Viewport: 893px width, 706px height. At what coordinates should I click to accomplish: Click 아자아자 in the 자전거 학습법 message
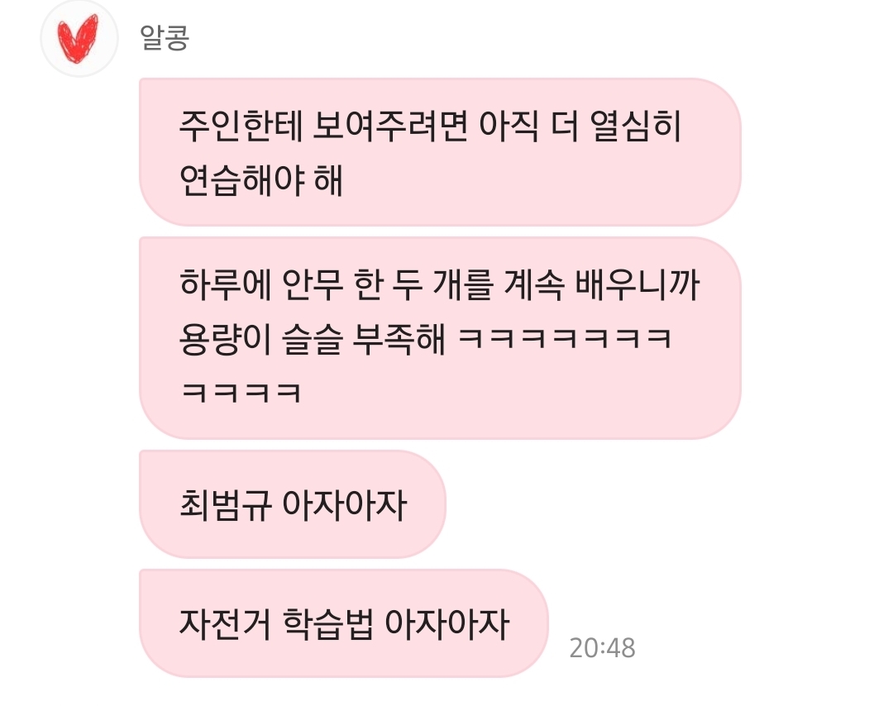coord(447,623)
